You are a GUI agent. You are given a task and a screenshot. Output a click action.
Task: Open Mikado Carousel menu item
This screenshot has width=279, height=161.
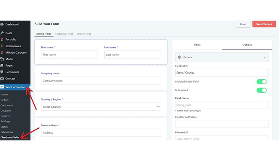pyautogui.click(x=15, y=52)
